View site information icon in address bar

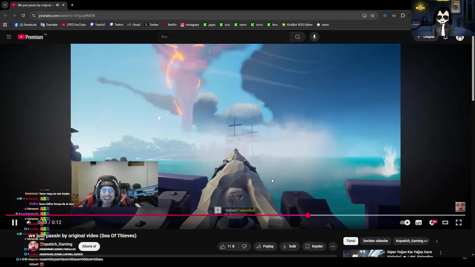(x=34, y=16)
